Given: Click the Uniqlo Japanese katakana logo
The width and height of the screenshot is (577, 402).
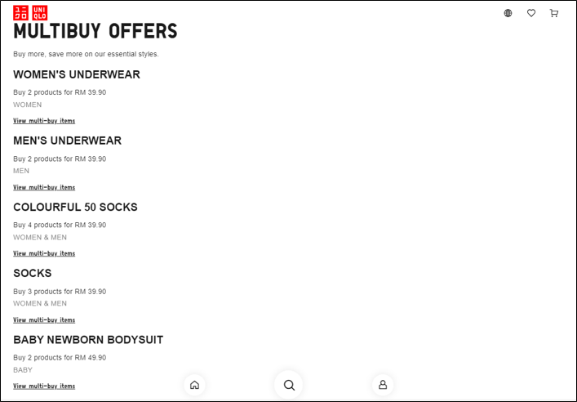Looking at the screenshot, I should (20, 13).
